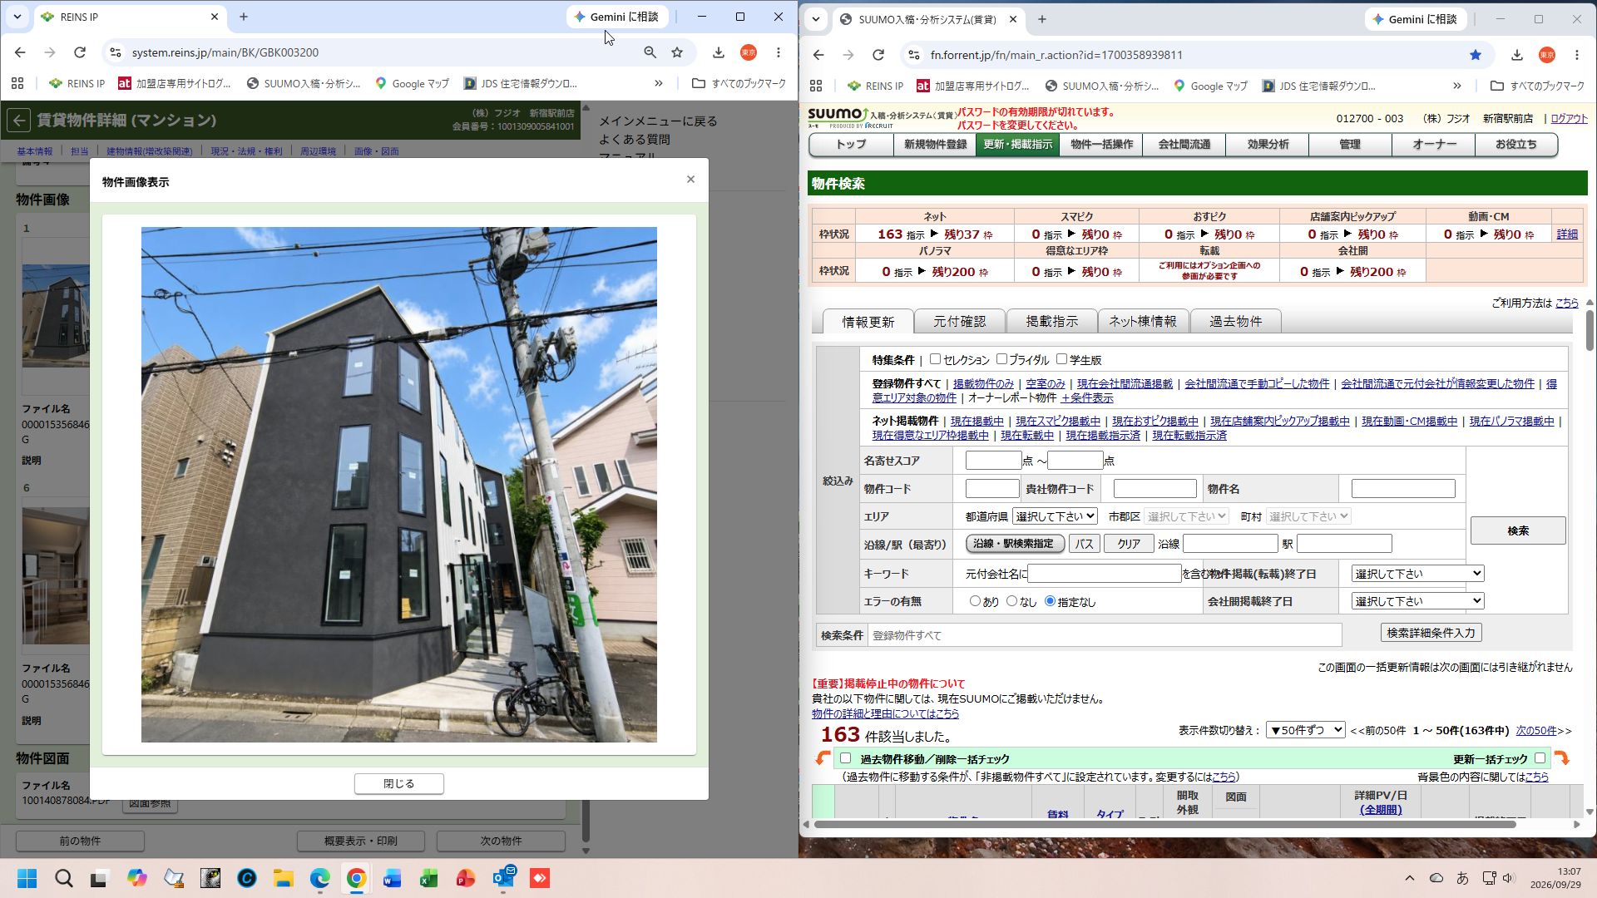The image size is (1597, 898).
Task: Open the 都道府県 dropdown
Action: pos(1055,516)
